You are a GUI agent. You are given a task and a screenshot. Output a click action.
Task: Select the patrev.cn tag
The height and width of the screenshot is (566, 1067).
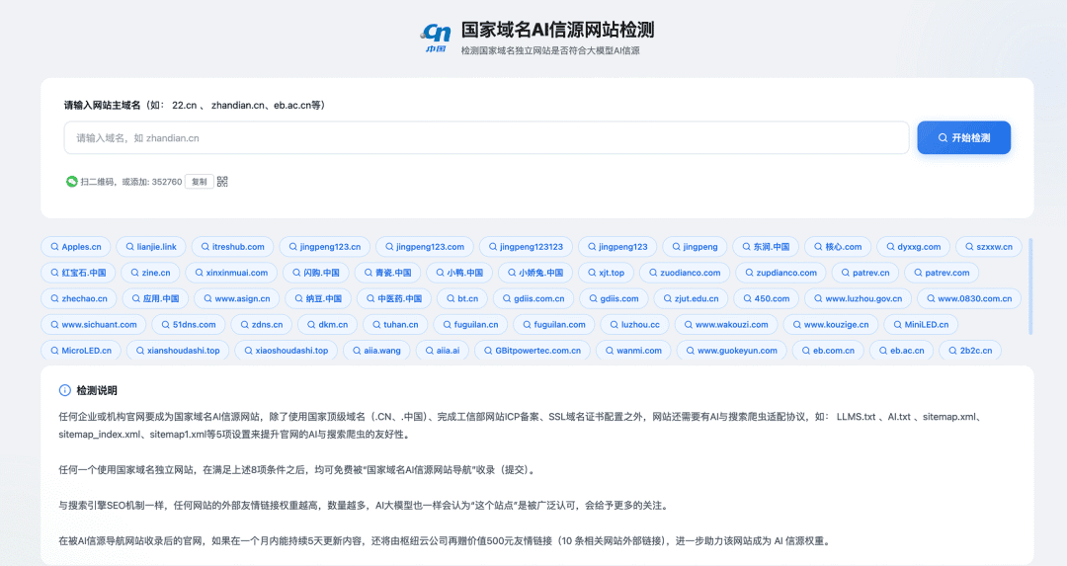(x=865, y=273)
